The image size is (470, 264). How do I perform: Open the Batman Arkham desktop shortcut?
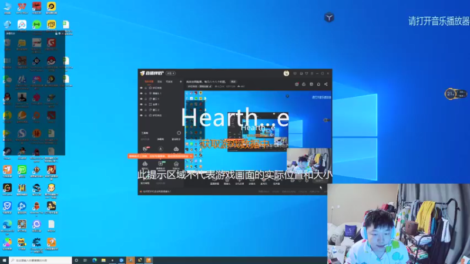tap(22, 99)
